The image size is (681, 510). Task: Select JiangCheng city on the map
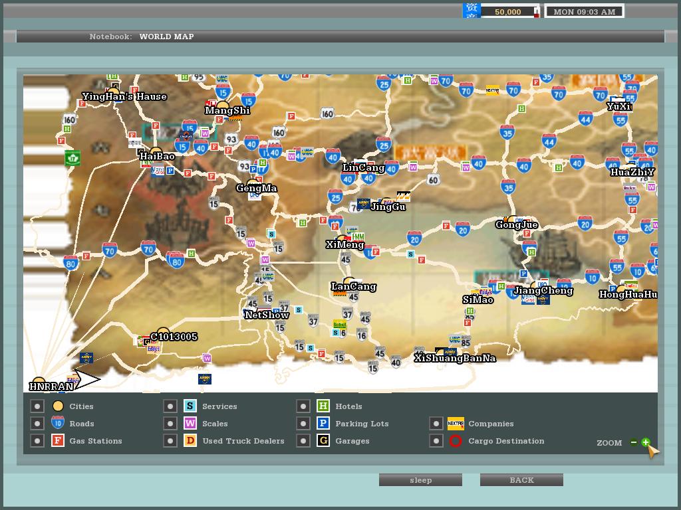[x=543, y=290]
